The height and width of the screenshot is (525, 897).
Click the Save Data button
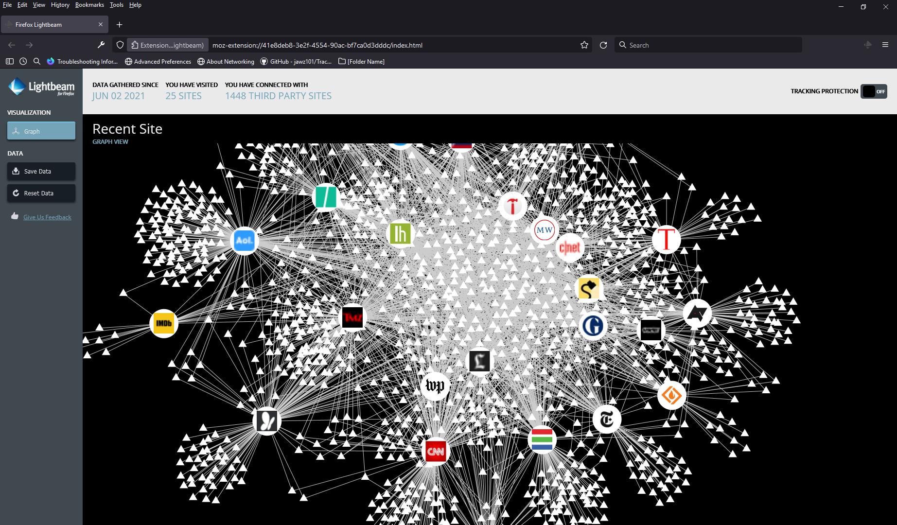41,171
